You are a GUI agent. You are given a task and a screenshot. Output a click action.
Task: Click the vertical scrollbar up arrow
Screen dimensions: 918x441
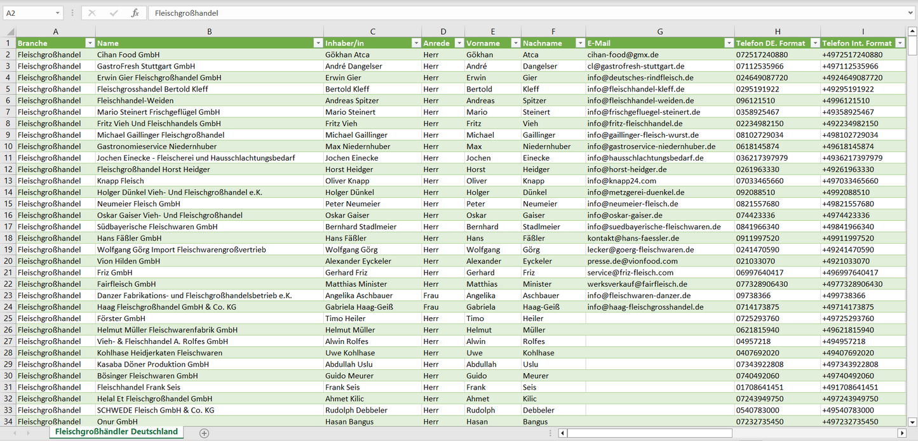912,31
